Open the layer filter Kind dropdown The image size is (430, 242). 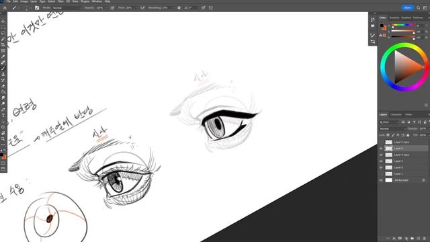pyautogui.click(x=390, y=122)
